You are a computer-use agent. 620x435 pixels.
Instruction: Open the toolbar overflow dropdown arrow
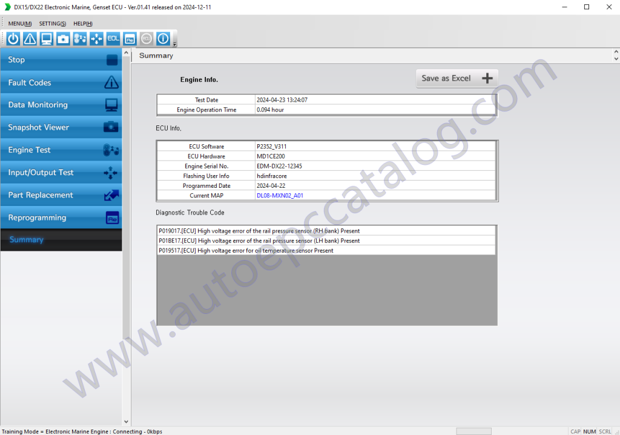[174, 44]
